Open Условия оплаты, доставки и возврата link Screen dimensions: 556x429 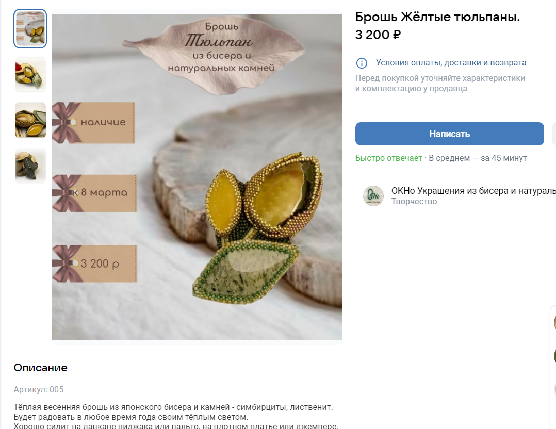click(x=451, y=63)
